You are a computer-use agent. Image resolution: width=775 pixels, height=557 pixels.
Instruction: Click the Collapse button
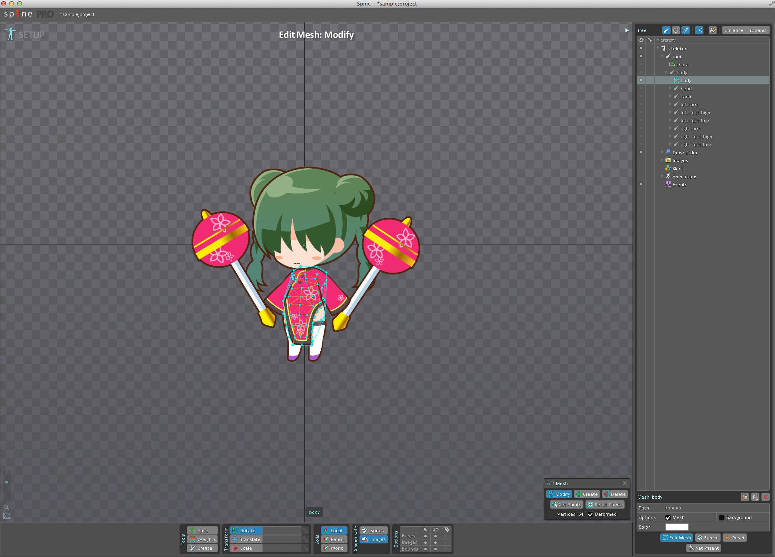tap(734, 30)
